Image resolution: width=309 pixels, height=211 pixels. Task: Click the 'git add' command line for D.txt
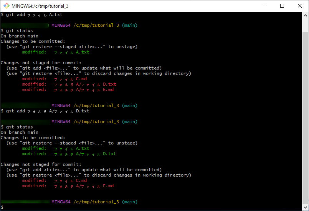(45, 111)
